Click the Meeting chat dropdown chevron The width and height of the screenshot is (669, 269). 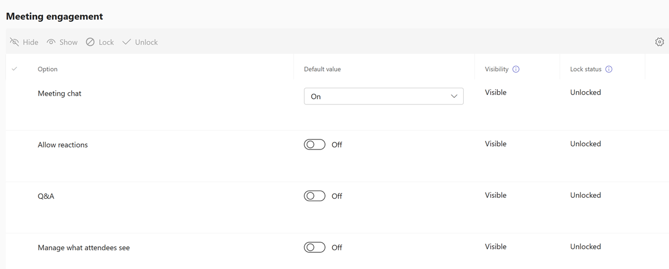[x=453, y=96]
